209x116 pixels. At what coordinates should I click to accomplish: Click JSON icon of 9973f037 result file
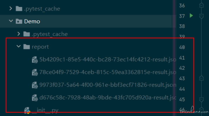click(35, 85)
